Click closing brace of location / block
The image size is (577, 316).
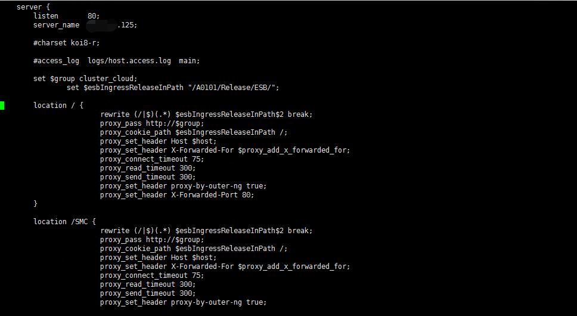click(x=35, y=203)
